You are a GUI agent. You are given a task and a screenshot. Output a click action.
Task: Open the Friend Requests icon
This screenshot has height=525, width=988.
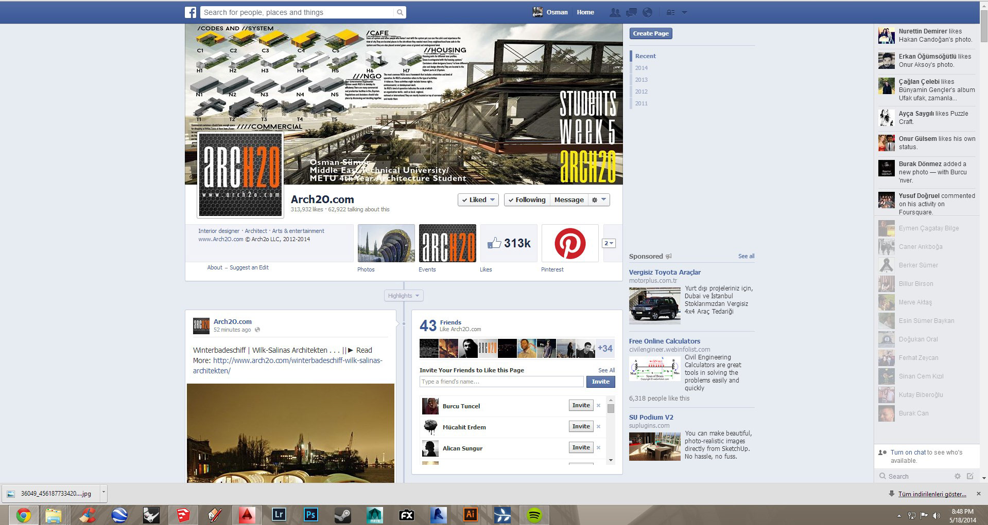(x=615, y=12)
